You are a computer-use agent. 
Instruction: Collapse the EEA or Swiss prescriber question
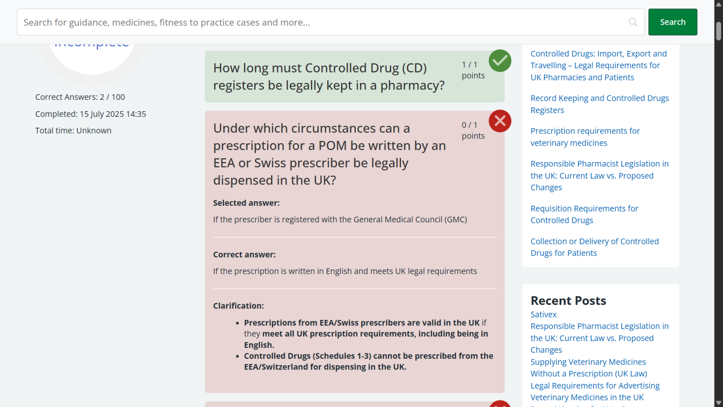(x=329, y=154)
